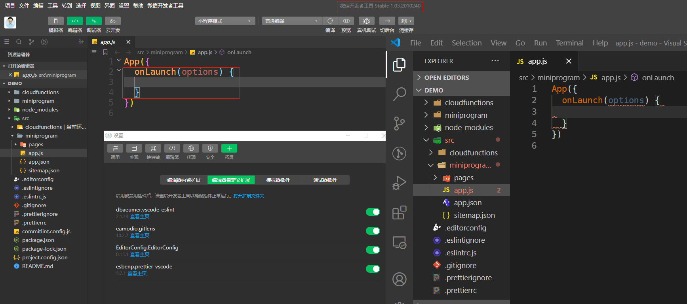
Task: Open Accounts in VS Code activity bar
Action: tap(399, 279)
